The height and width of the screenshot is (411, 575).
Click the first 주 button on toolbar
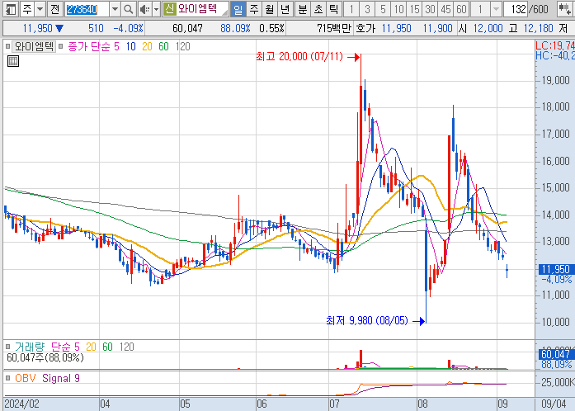tap(27, 9)
